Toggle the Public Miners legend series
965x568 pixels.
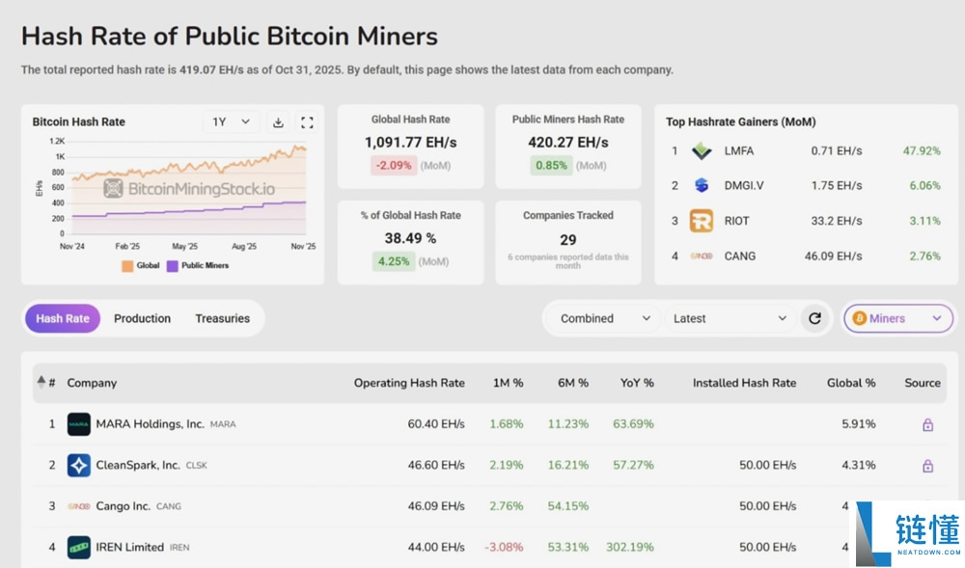coord(197,265)
